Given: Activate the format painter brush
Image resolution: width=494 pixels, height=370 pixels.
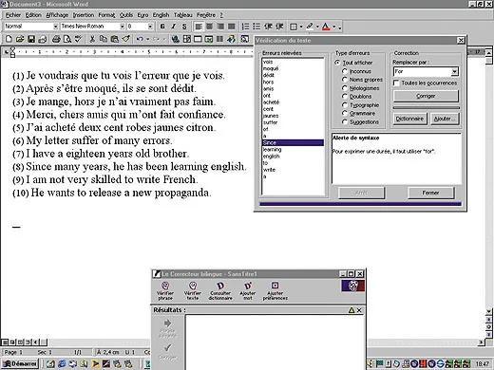Looking at the screenshot, I should (125, 39).
